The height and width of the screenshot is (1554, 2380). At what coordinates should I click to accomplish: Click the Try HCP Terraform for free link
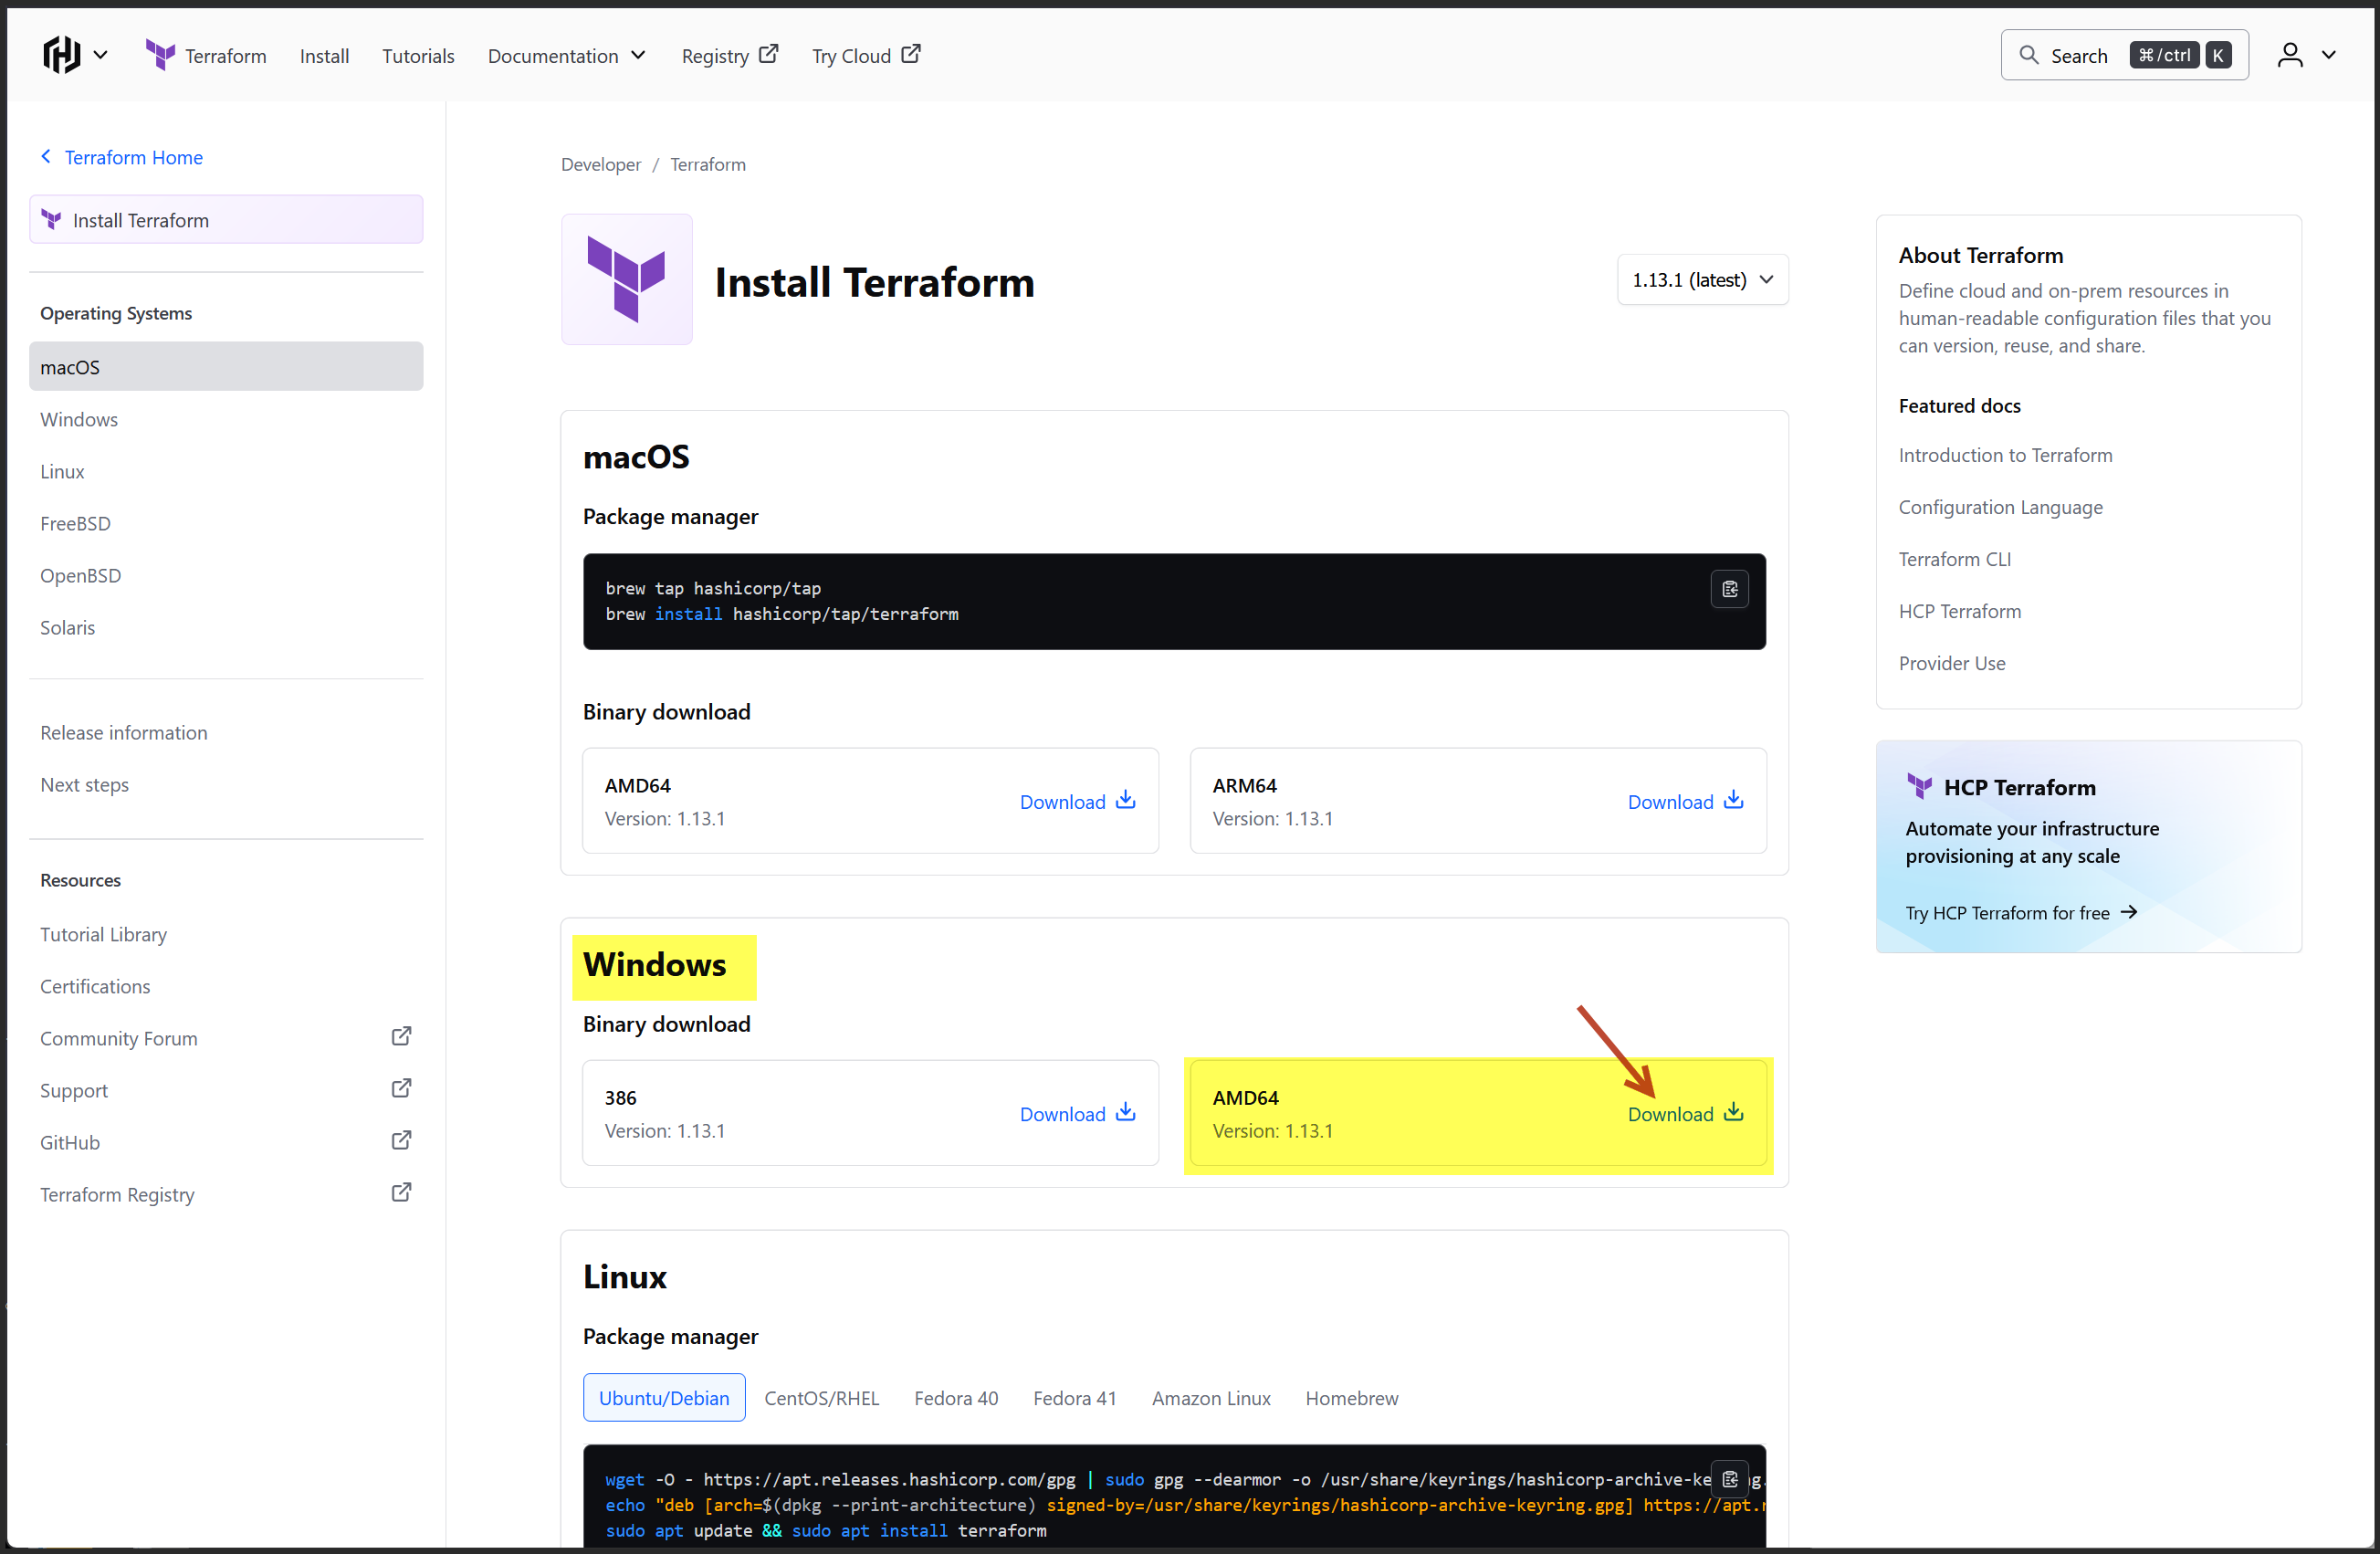[2007, 912]
